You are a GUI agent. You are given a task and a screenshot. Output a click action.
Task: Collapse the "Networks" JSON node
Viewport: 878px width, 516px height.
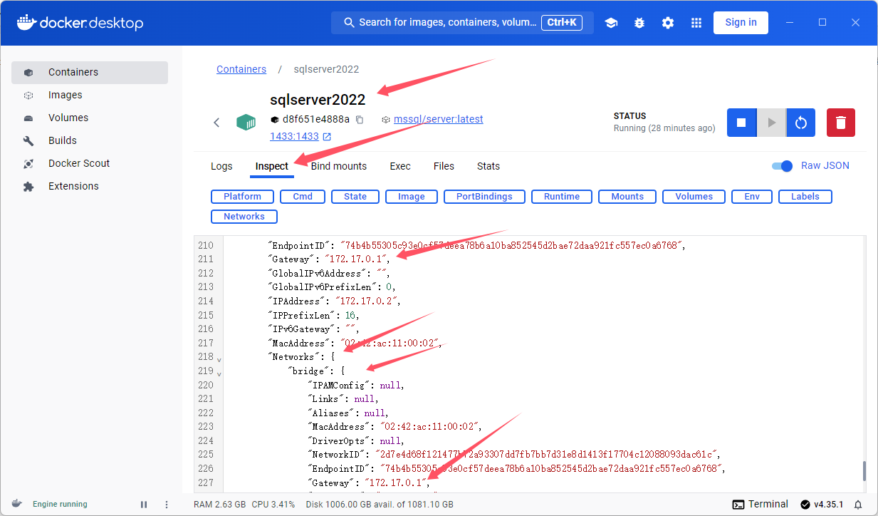pos(219,359)
